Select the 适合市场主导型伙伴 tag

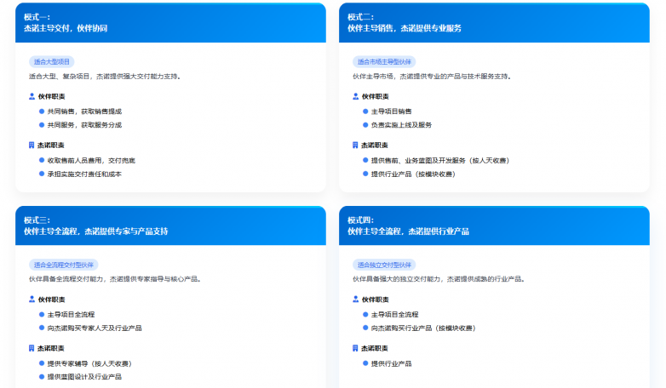(383, 61)
